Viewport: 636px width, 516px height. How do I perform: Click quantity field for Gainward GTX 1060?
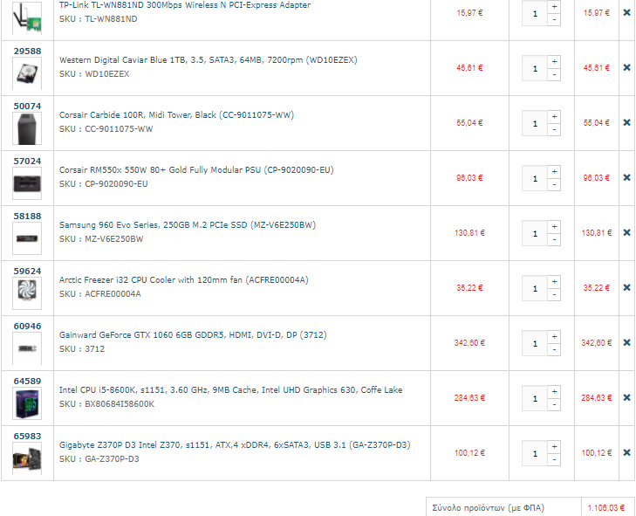pyautogui.click(x=535, y=343)
